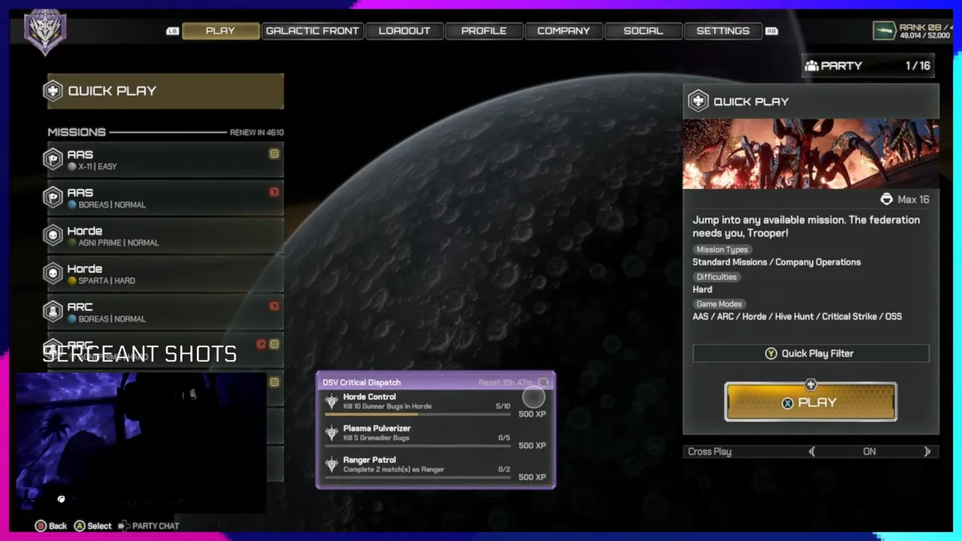This screenshot has width=962, height=541.
Task: Click the X button icon on Play
Action: pos(788,403)
